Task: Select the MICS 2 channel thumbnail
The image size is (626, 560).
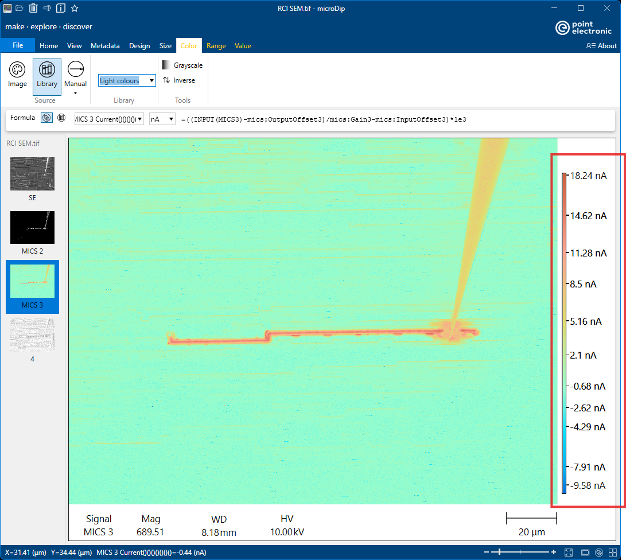Action: point(32,228)
